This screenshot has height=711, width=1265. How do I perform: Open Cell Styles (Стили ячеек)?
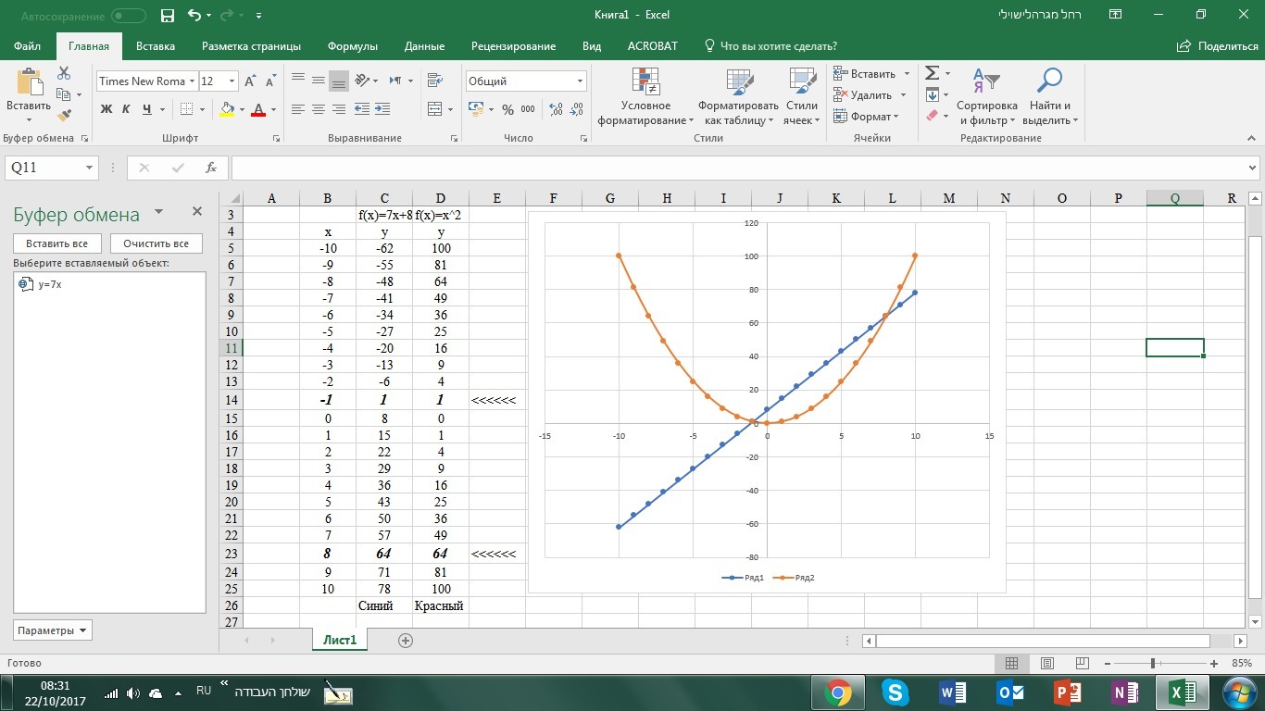click(x=802, y=97)
